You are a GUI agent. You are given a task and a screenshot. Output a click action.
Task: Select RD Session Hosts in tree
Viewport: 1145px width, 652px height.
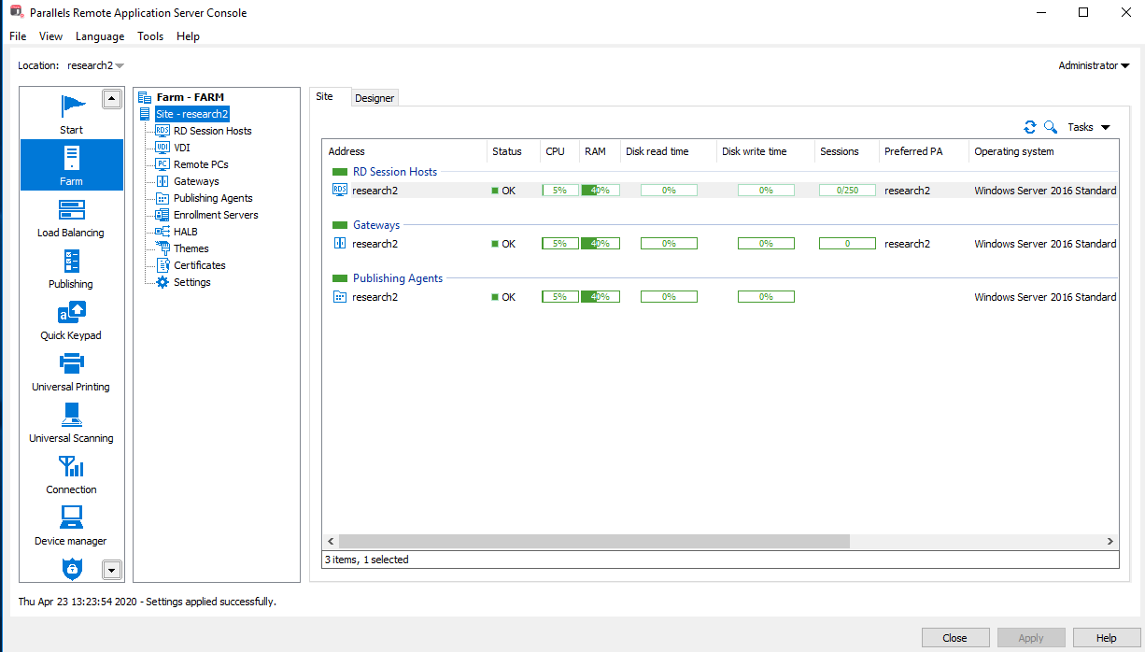[212, 131]
